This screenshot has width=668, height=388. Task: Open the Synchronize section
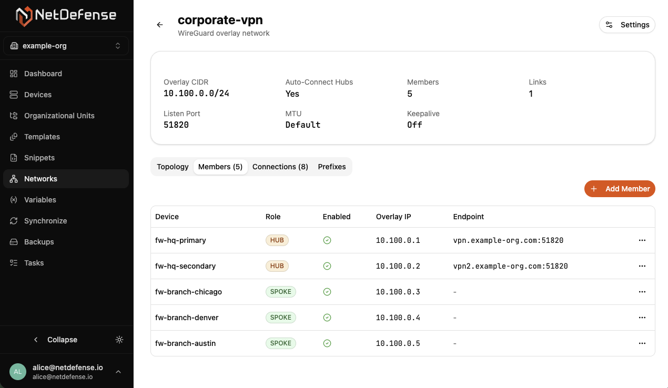pyautogui.click(x=45, y=221)
